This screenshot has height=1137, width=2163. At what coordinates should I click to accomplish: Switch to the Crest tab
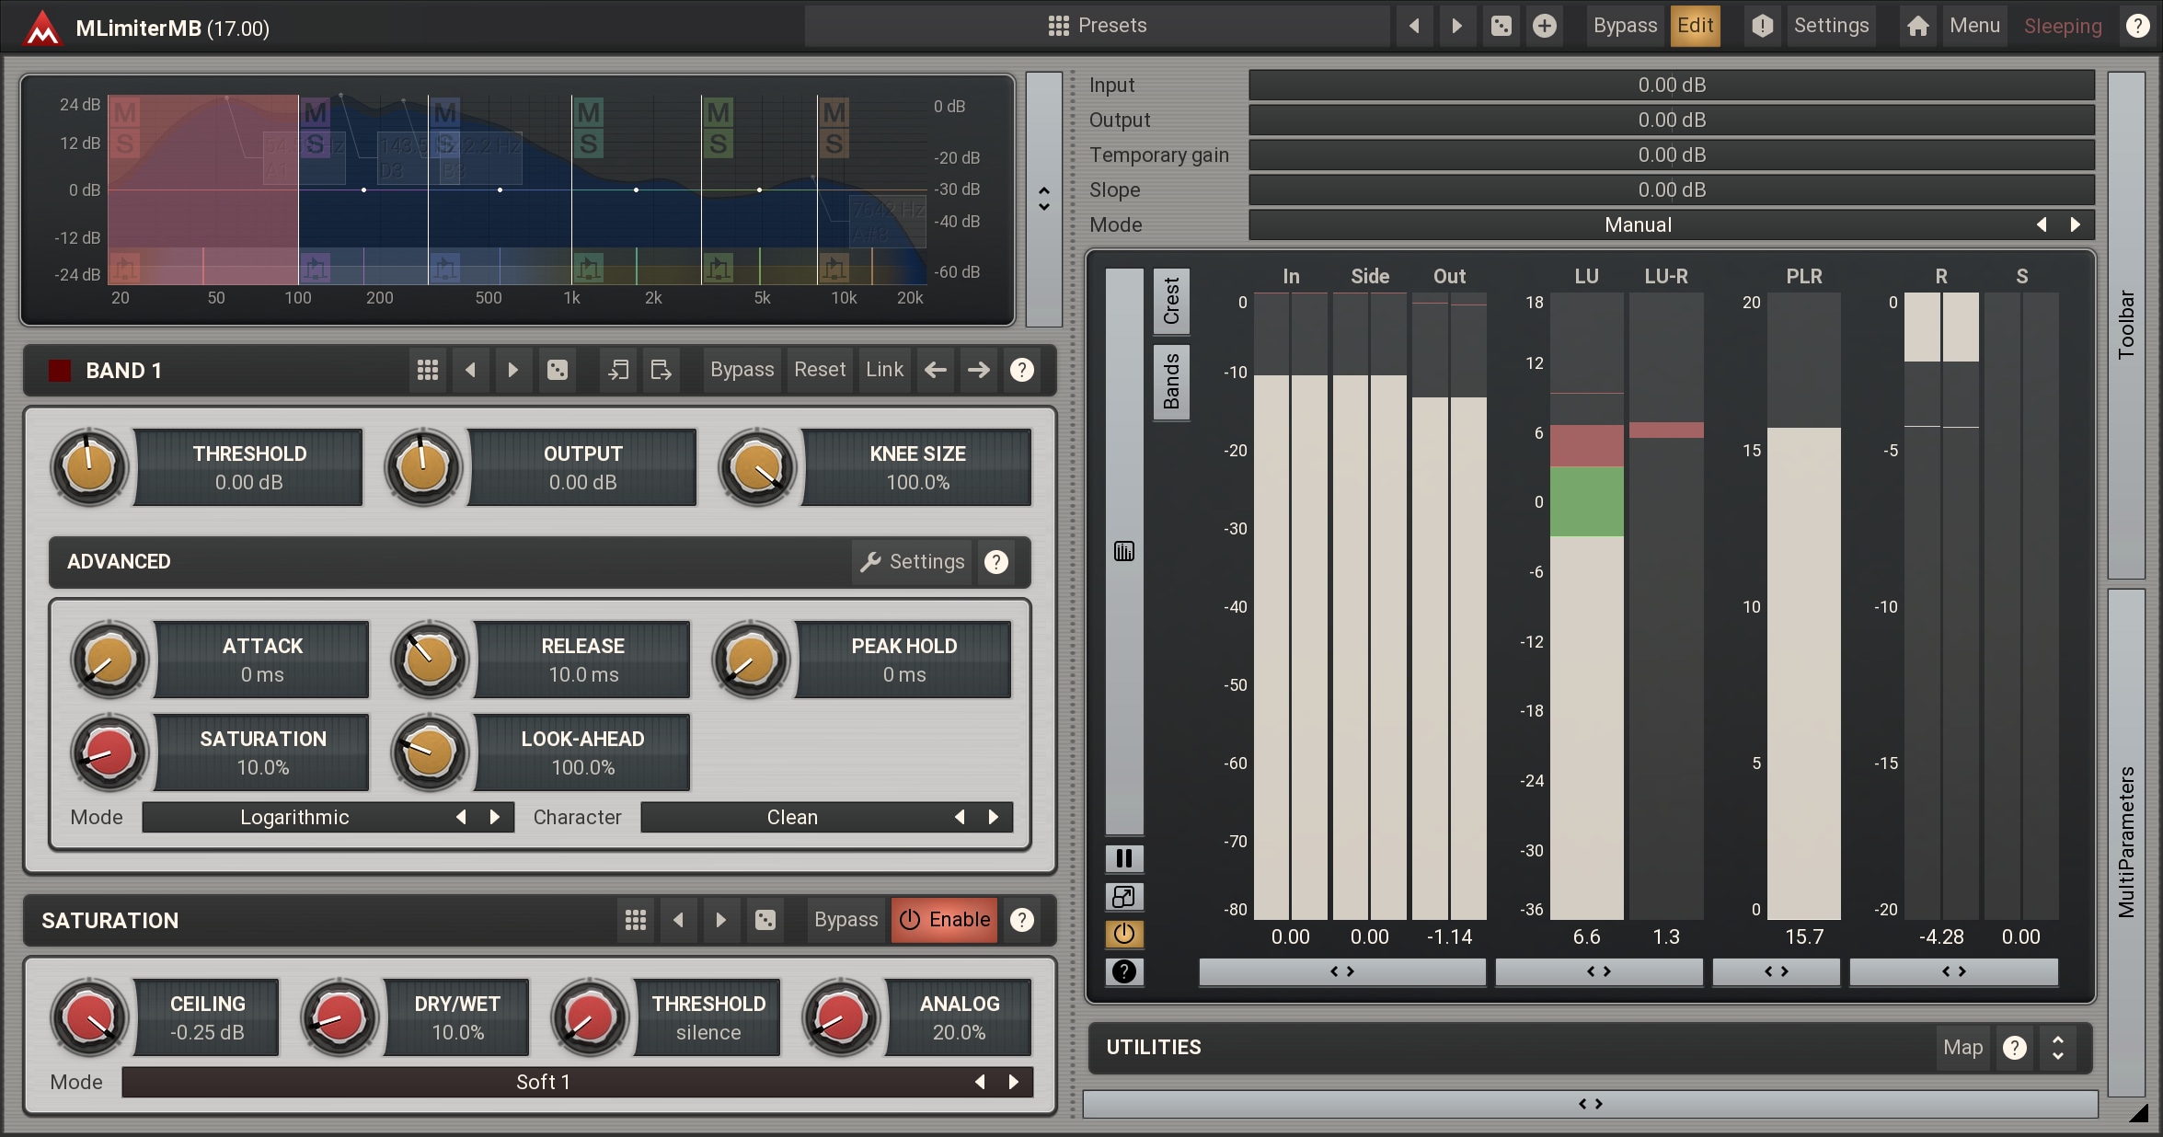pyautogui.click(x=1171, y=301)
